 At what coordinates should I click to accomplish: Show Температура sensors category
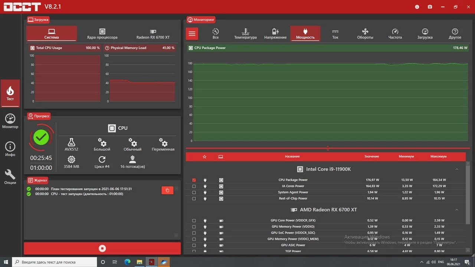tap(245, 34)
